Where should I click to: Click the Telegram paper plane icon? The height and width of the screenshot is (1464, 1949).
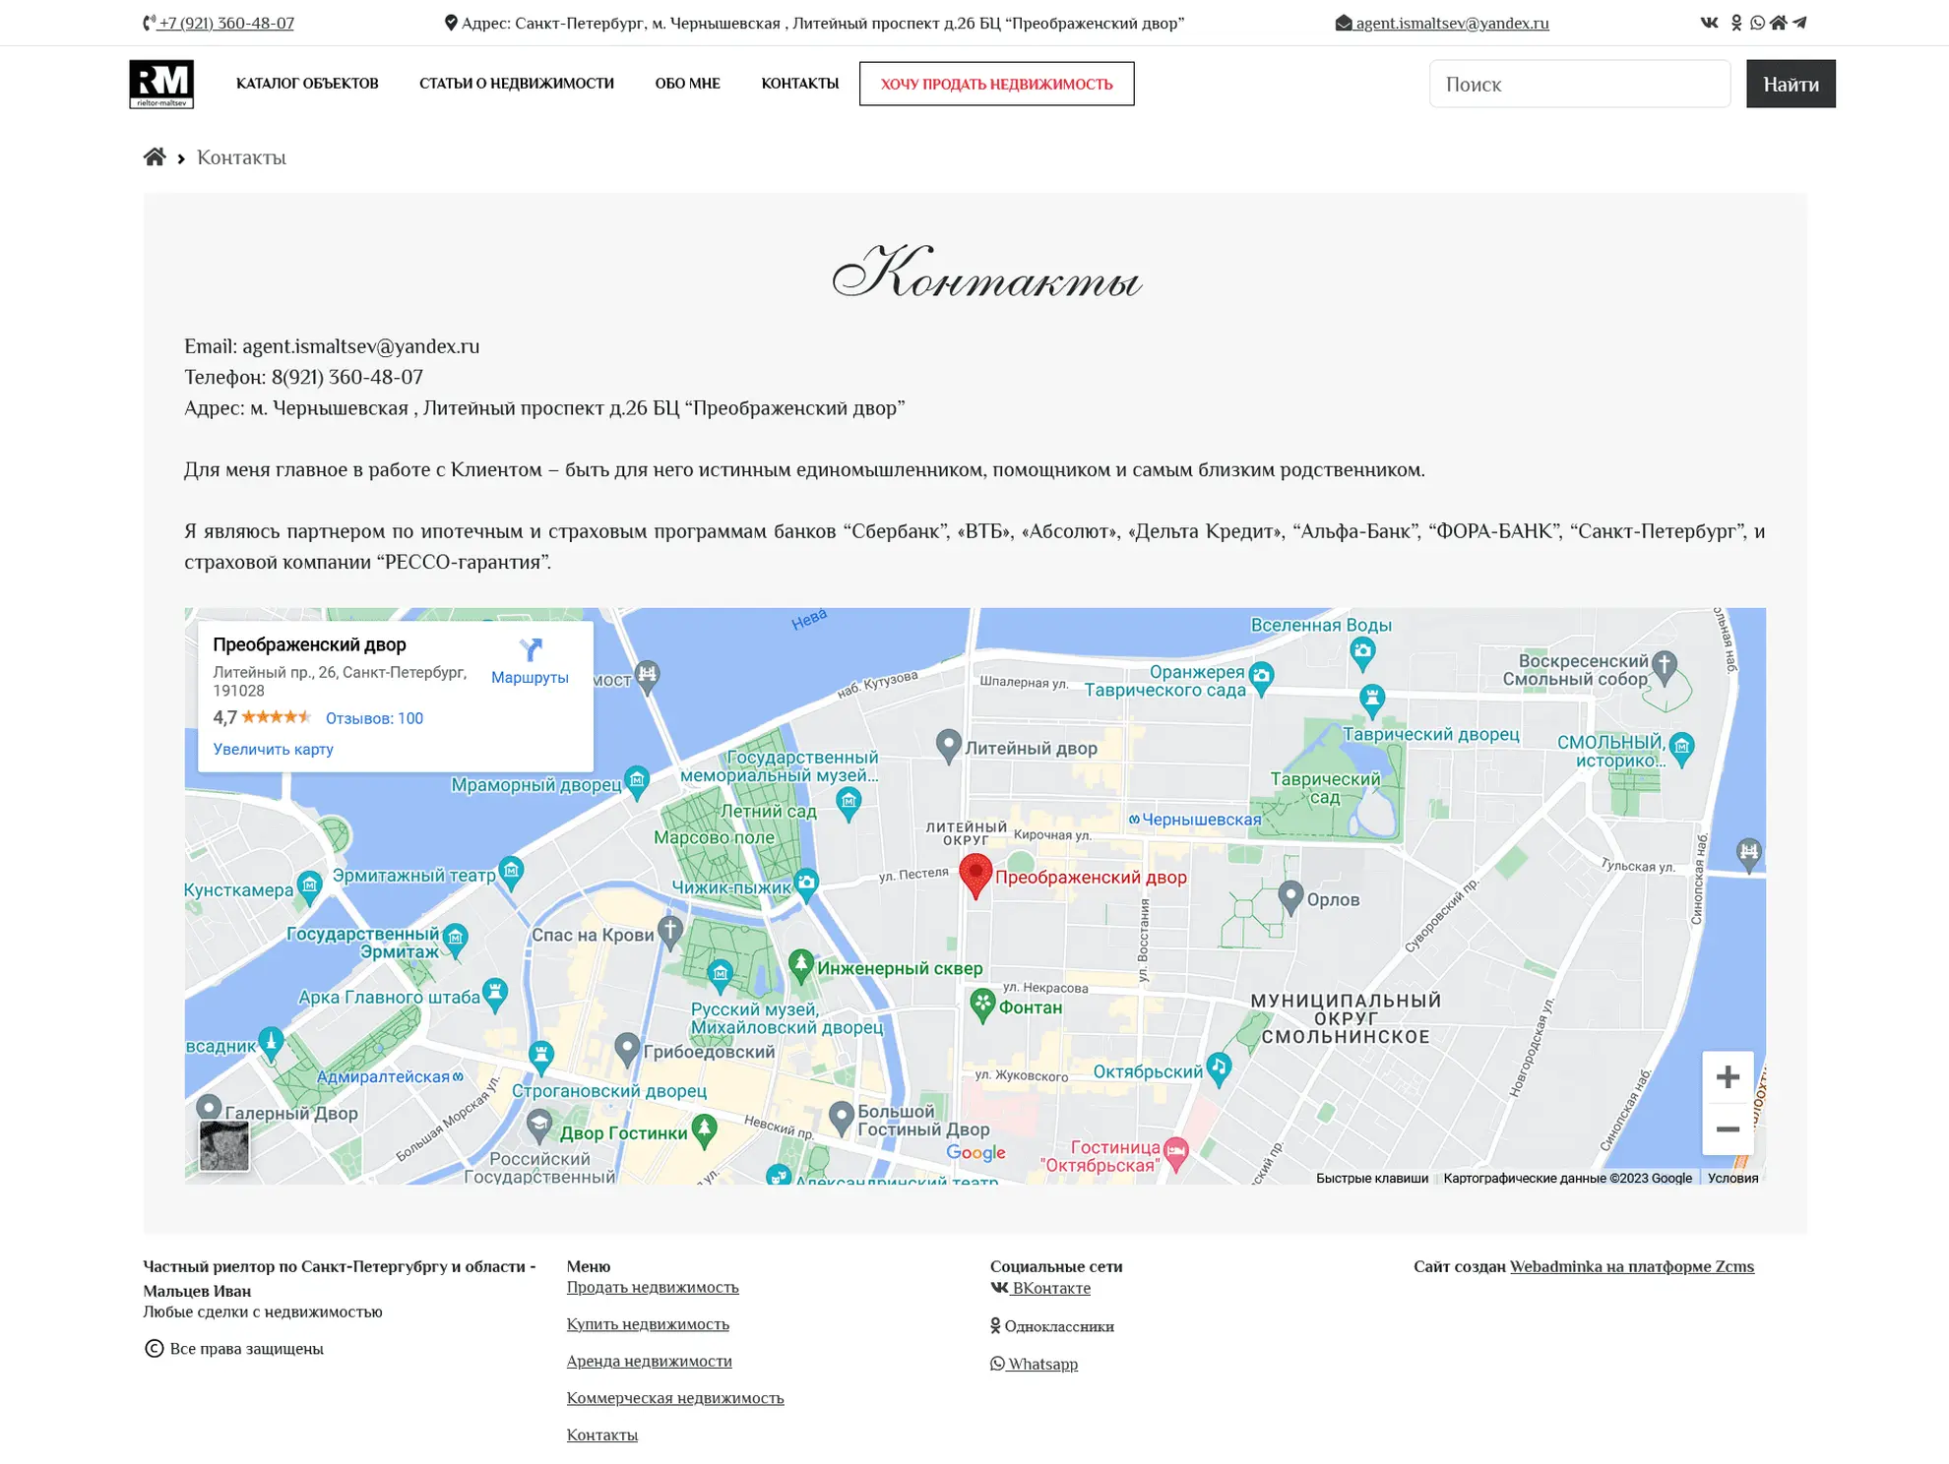tap(1799, 23)
